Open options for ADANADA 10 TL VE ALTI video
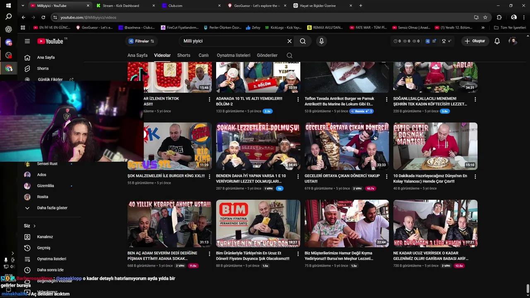530x298 pixels. (298, 99)
